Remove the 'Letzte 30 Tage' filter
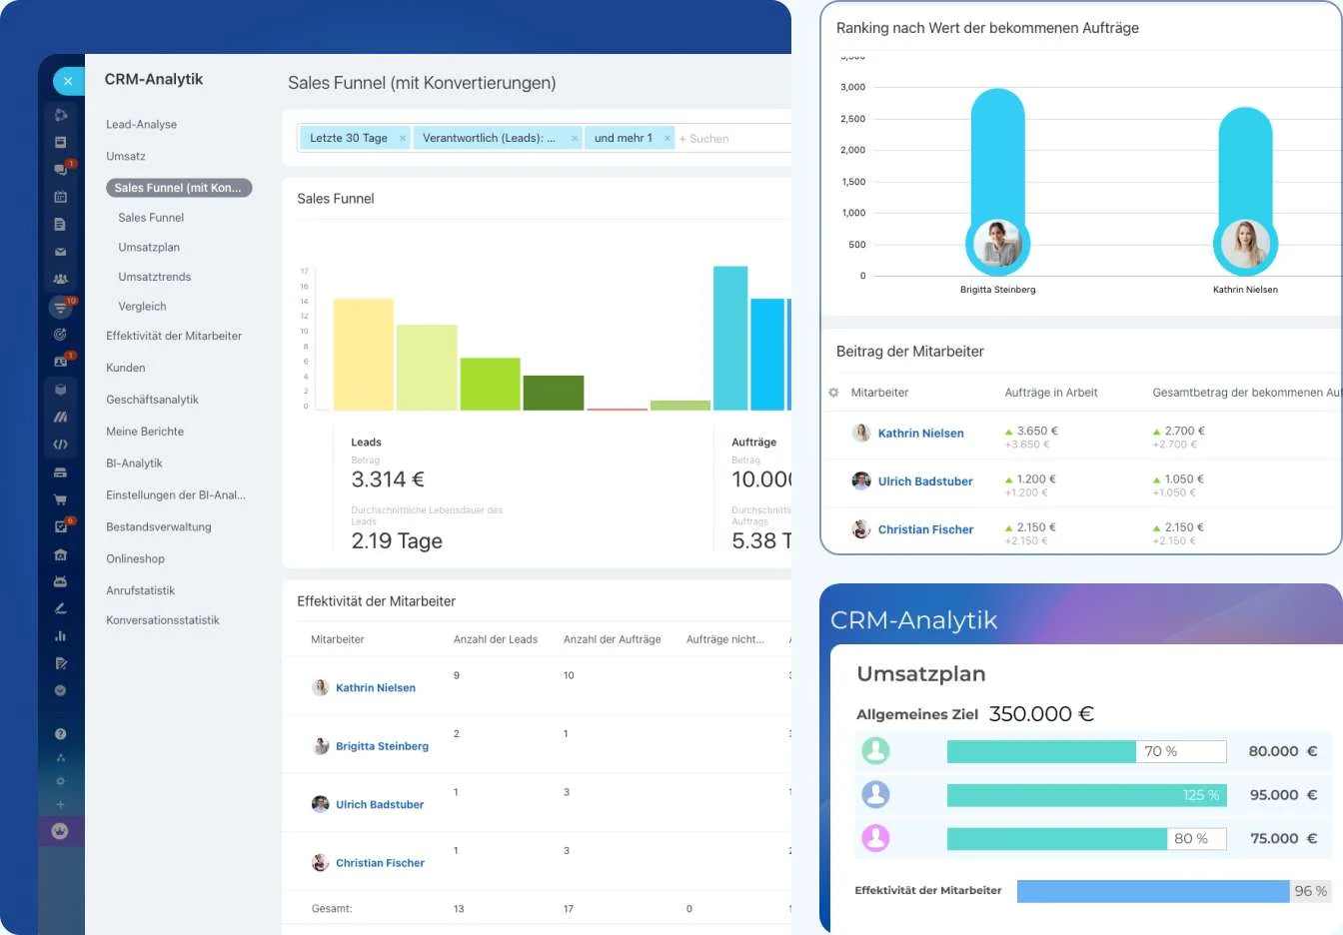Image resolution: width=1343 pixels, height=935 pixels. coord(403,139)
